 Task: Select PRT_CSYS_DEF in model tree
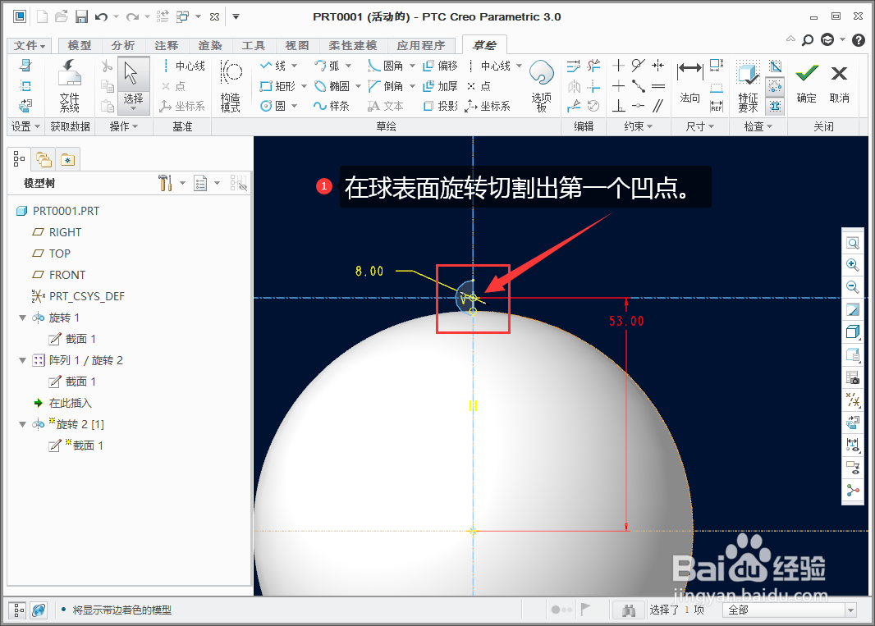point(78,296)
